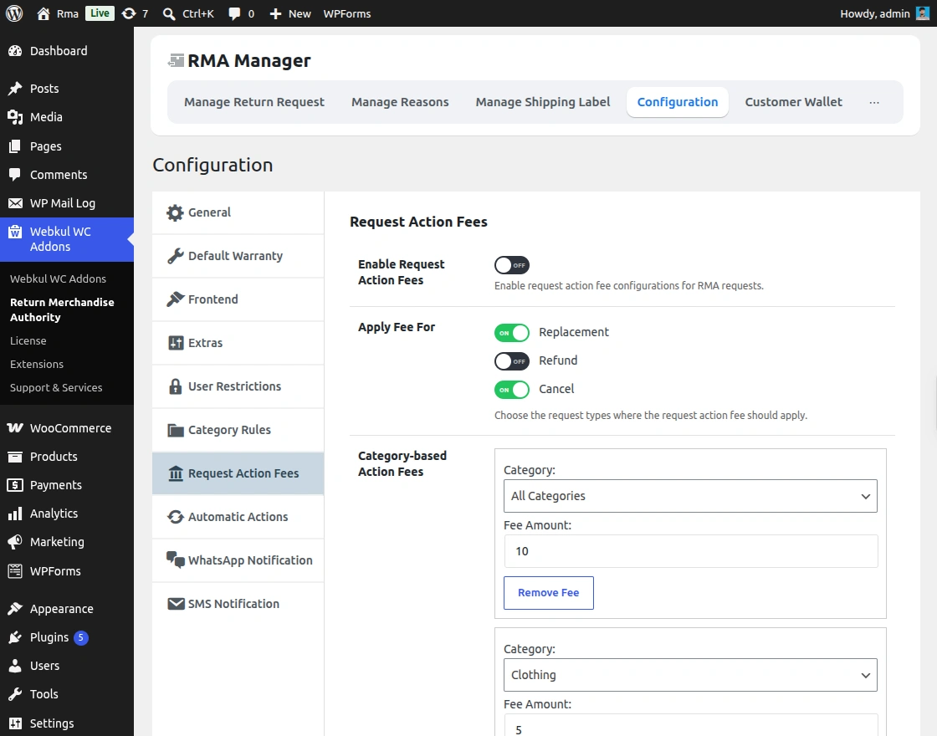Image resolution: width=937 pixels, height=736 pixels.
Task: Click the admin avatar icon
Action: pos(923,13)
